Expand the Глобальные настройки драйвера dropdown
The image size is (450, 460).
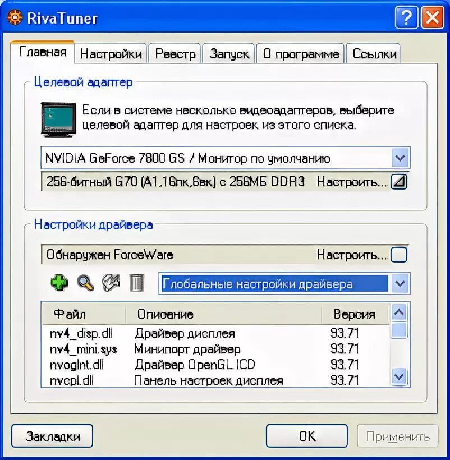click(x=400, y=284)
